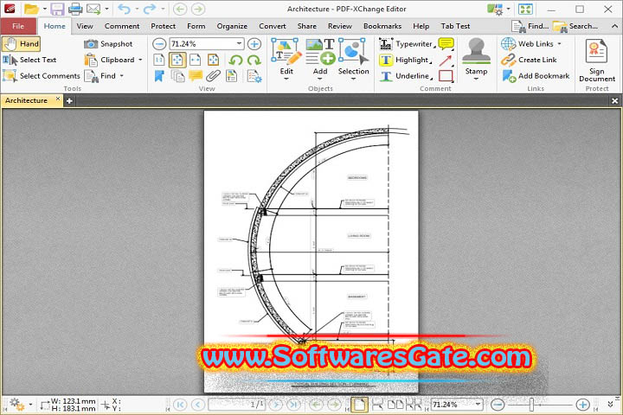Image resolution: width=623 pixels, height=415 pixels.
Task: Open the ribbon zoom level combo box
Action: [207, 44]
